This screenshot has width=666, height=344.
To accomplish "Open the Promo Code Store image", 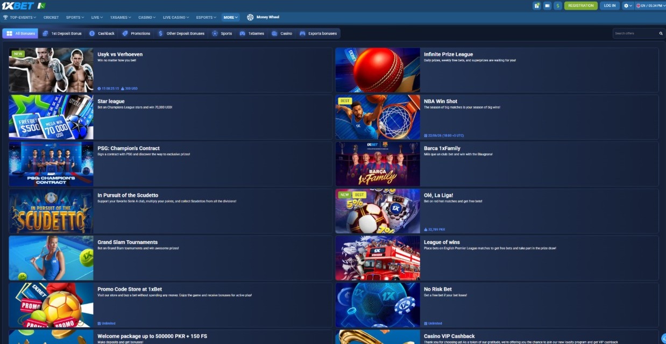I will pos(51,305).
